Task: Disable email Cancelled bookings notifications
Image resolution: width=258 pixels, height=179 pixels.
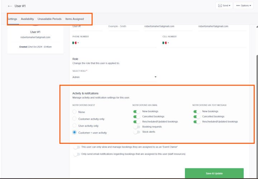Action: point(137,116)
